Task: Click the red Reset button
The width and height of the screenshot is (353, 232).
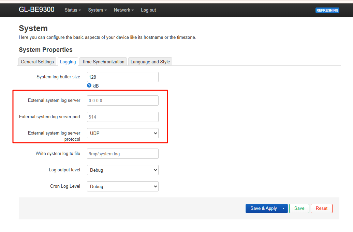Action: pos(321,208)
